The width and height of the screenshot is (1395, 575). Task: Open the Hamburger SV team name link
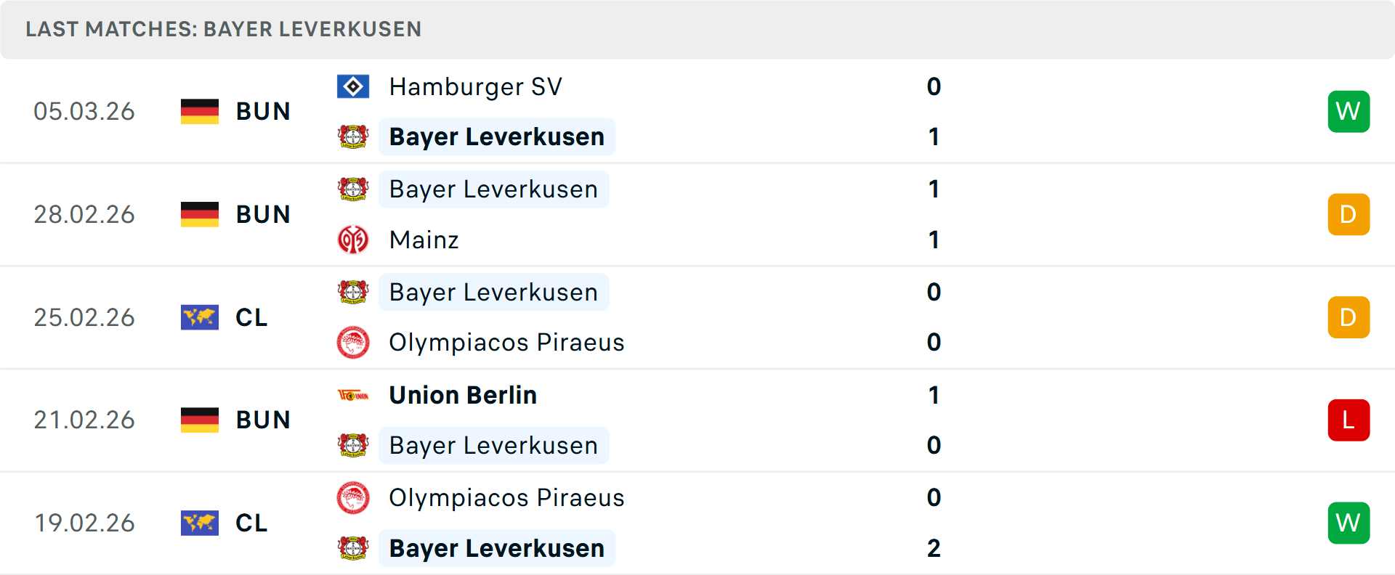click(x=475, y=86)
